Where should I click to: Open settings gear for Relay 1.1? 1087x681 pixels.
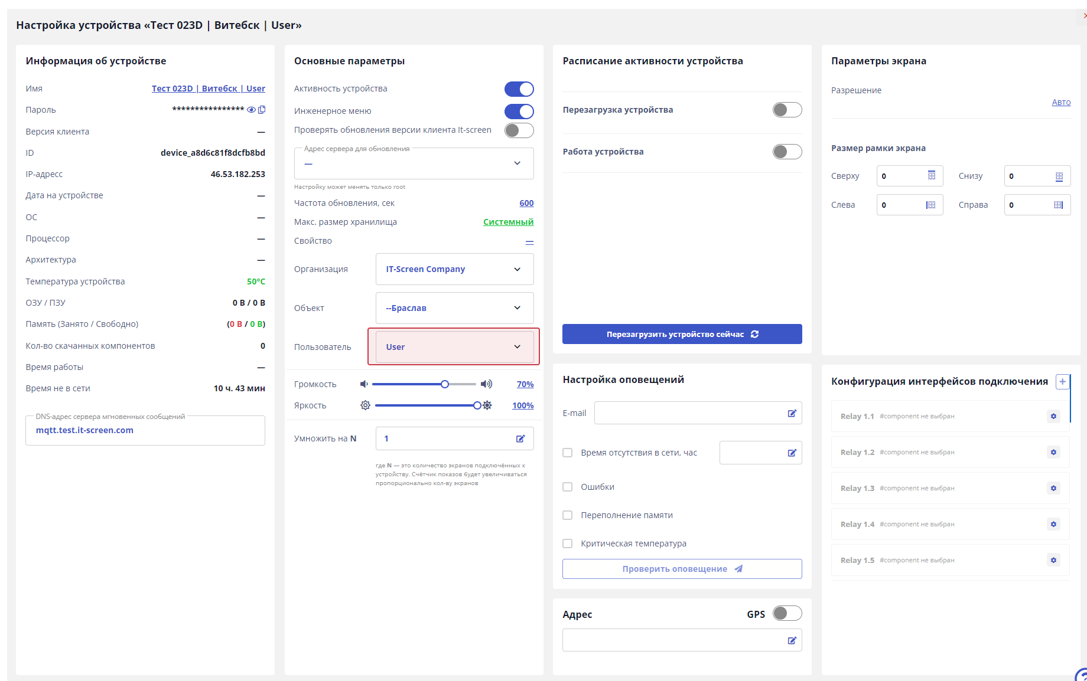1053,416
